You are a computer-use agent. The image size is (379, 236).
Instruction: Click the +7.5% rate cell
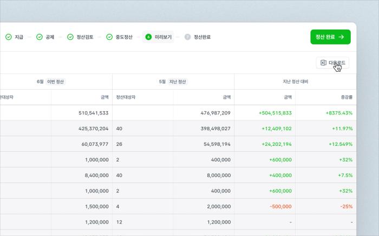pos(326,176)
